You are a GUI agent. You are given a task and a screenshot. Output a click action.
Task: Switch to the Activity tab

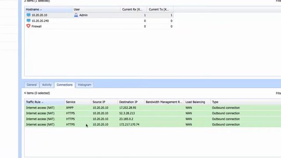[47, 85]
